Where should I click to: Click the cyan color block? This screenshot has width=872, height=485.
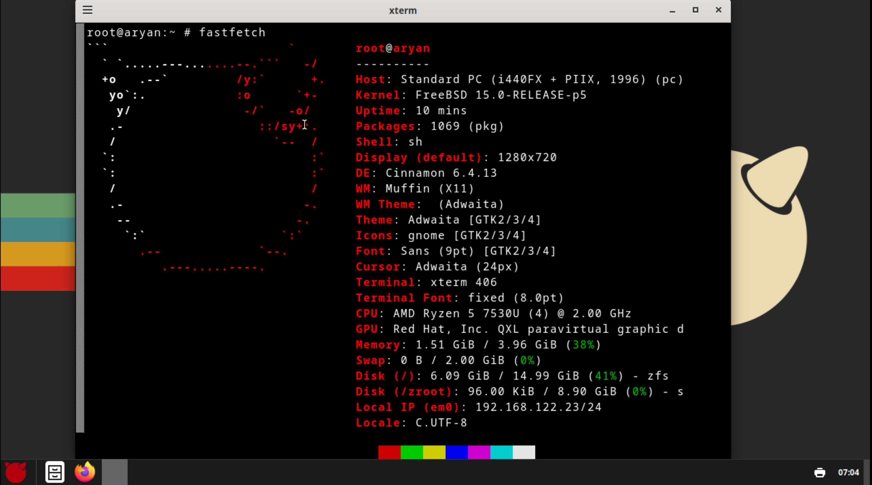point(501,452)
